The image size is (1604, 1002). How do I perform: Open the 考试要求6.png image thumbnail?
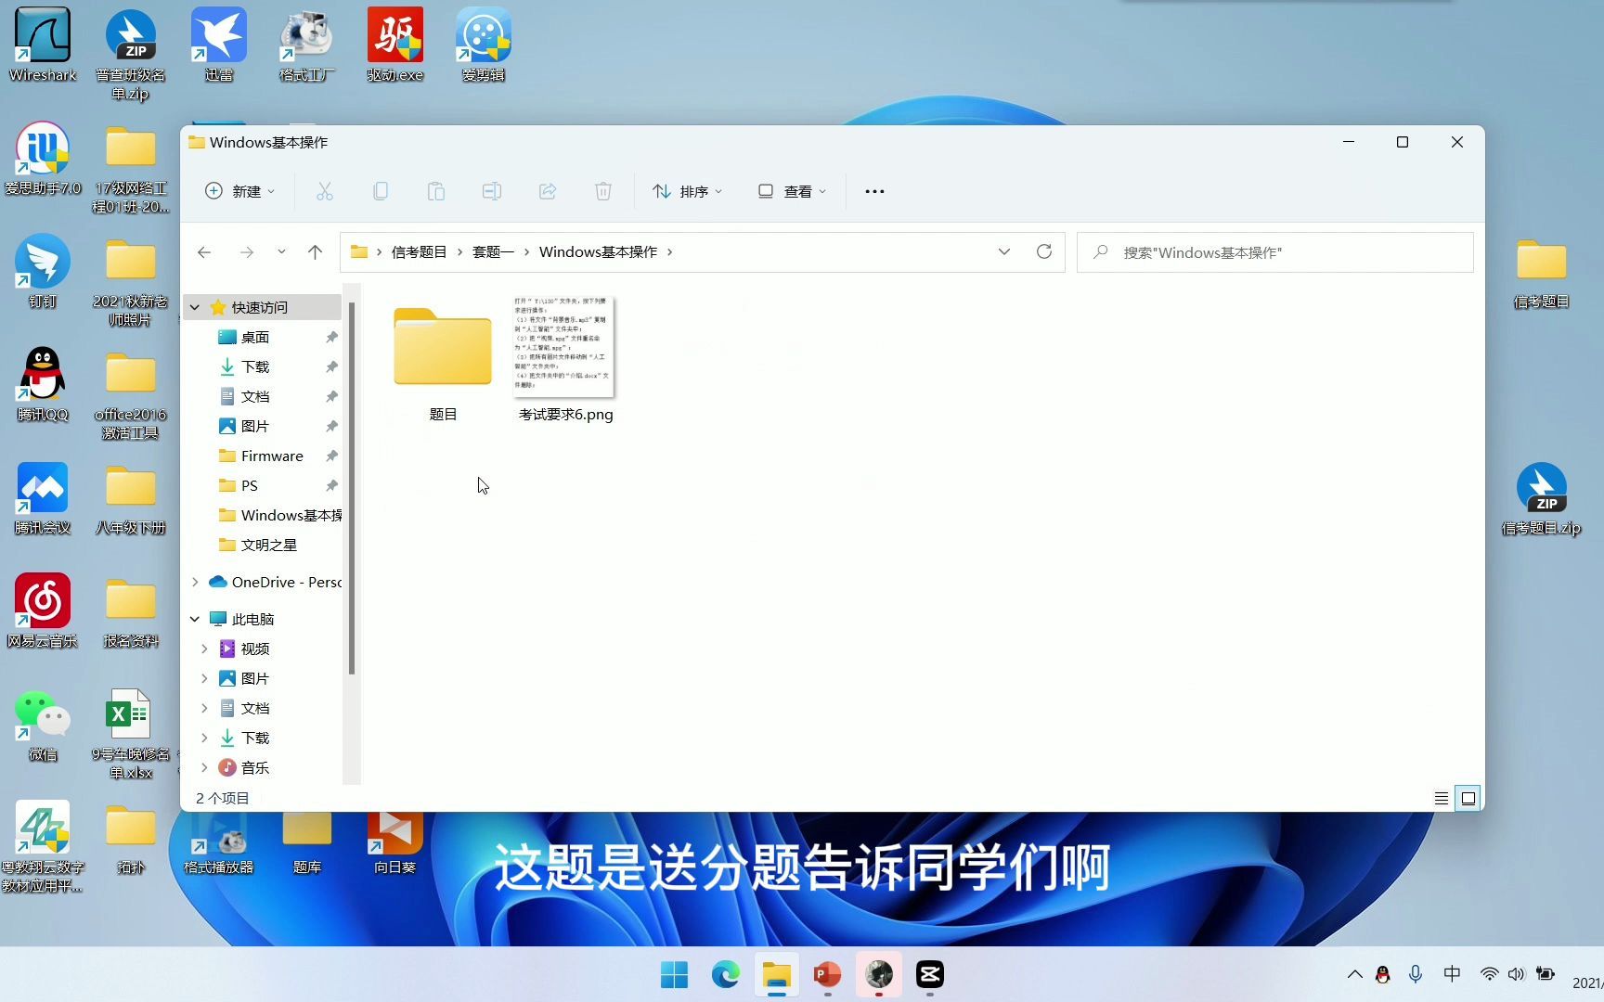(x=564, y=348)
